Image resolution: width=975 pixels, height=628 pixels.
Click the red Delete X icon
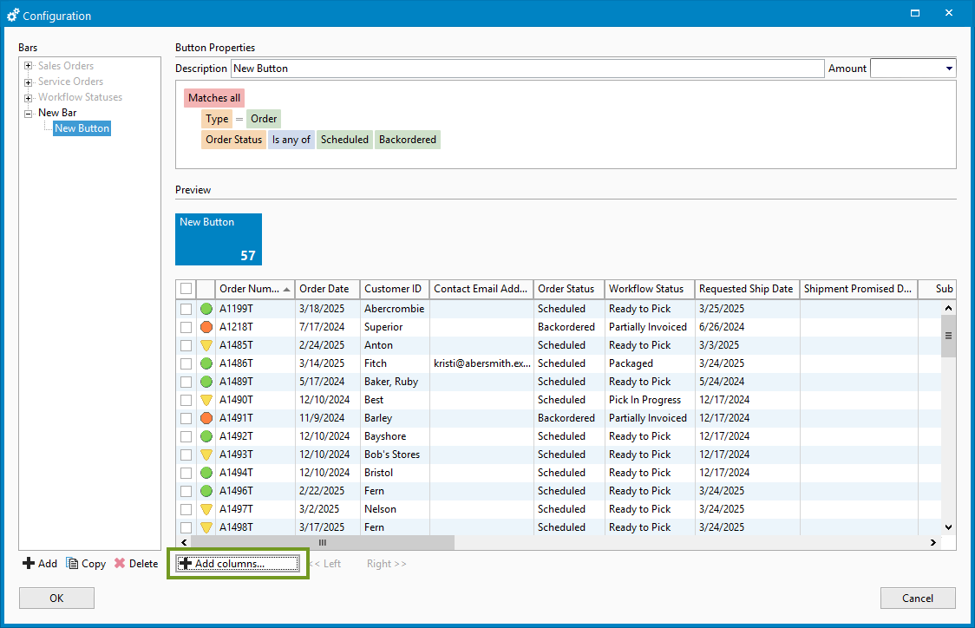120,564
